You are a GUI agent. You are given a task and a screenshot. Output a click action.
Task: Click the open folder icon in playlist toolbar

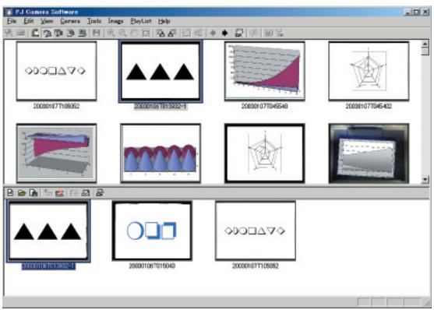tap(22, 192)
